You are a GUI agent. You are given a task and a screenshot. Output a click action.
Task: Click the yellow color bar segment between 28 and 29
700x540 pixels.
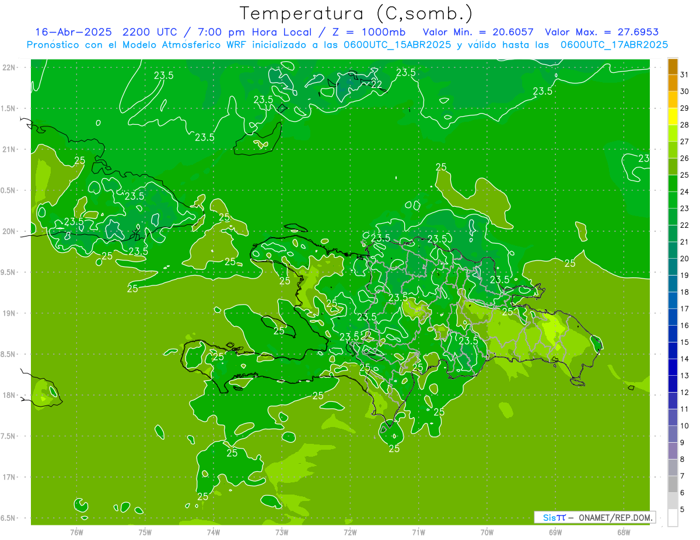coord(673,117)
